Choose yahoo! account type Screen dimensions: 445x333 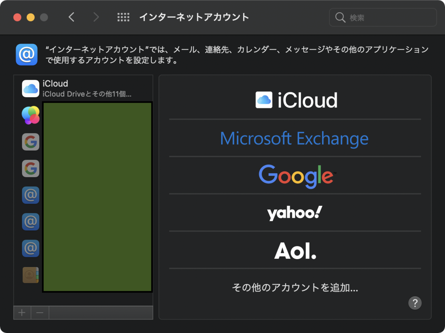(x=295, y=213)
